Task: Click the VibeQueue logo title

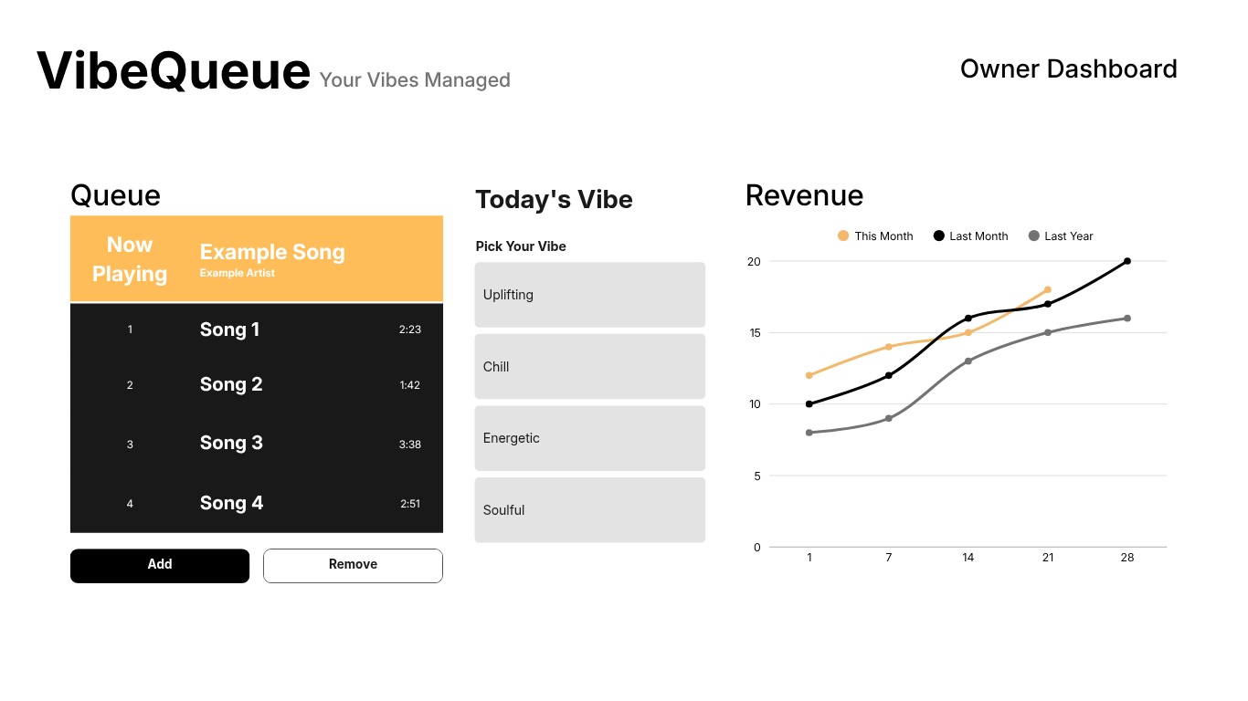Action: (x=174, y=70)
